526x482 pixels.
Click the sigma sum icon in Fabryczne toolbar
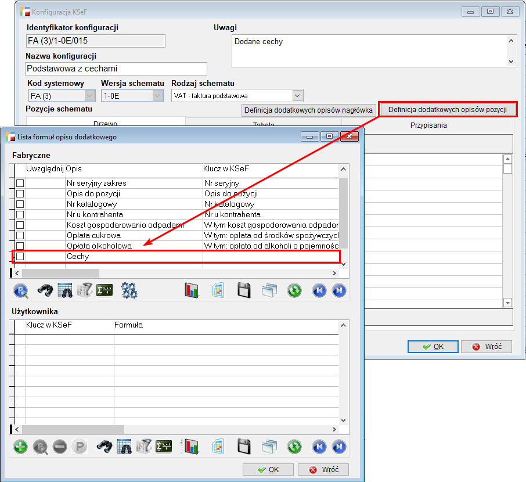105,290
